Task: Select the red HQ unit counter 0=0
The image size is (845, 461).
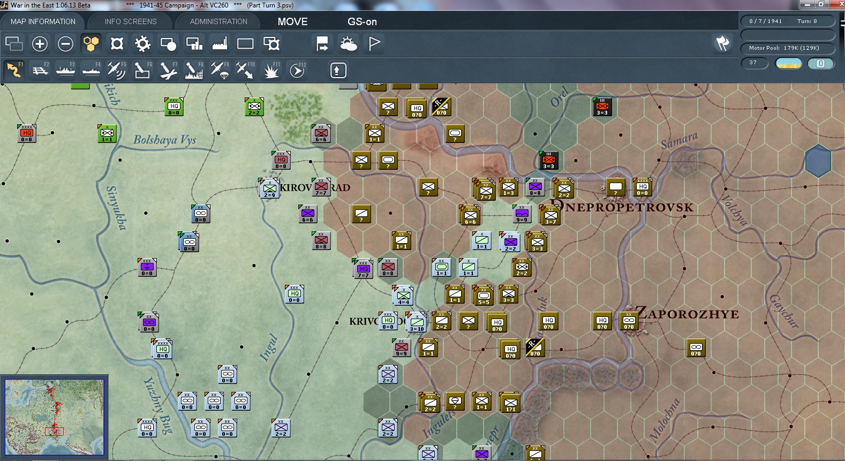Action: [26, 134]
